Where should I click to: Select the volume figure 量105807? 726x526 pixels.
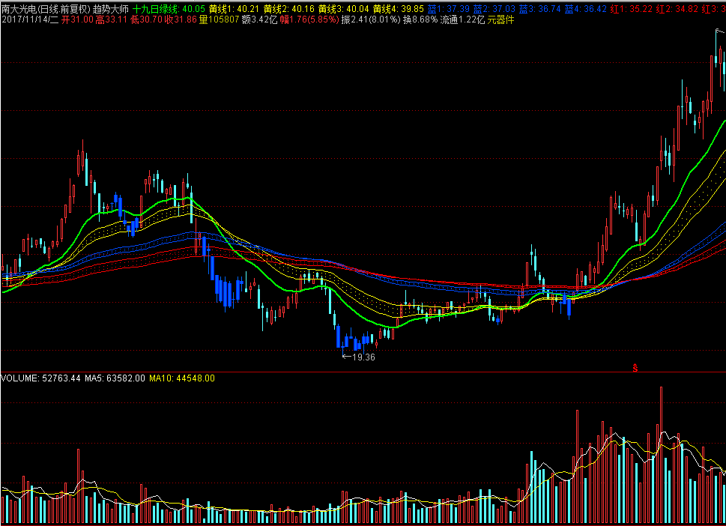[219, 20]
